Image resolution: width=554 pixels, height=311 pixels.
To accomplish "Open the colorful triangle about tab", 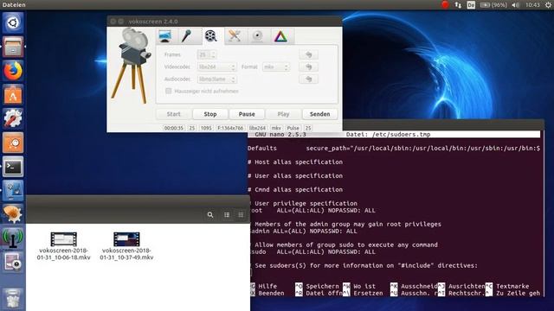I will click(280, 36).
